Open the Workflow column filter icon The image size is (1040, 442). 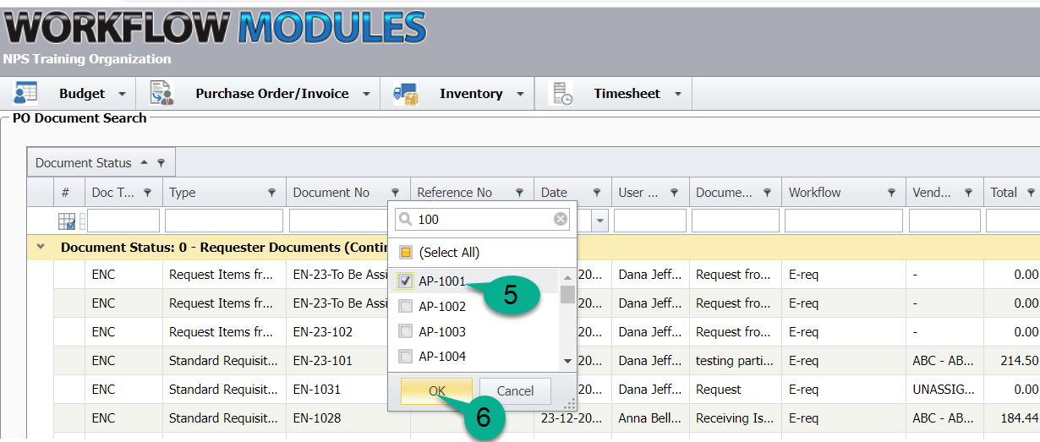click(x=891, y=193)
